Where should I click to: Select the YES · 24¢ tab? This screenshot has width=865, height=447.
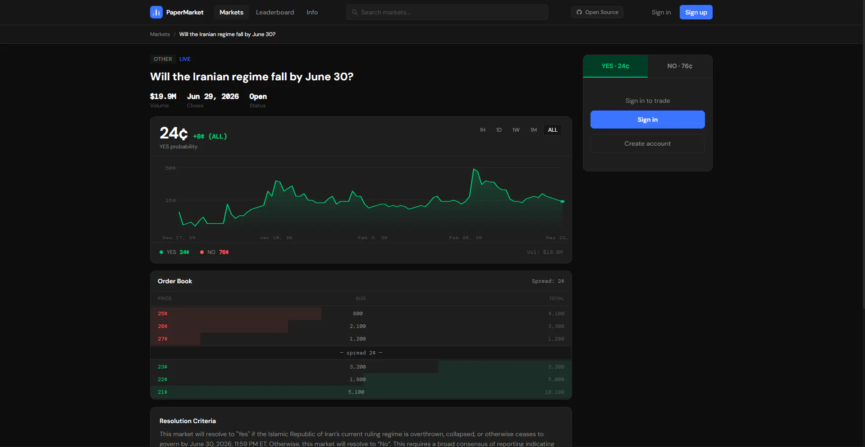615,66
